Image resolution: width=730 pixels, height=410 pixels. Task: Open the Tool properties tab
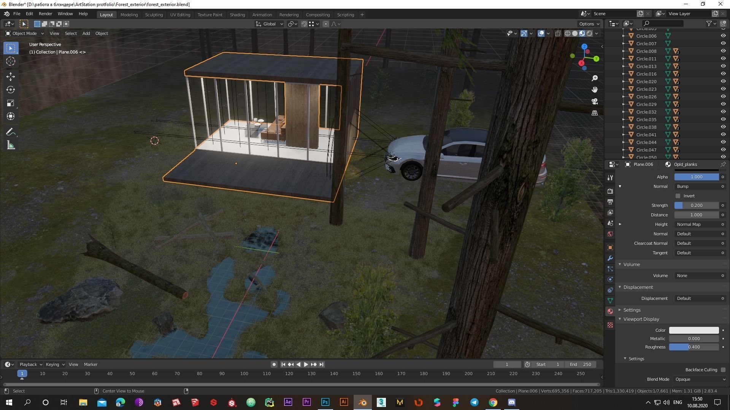[x=610, y=178]
